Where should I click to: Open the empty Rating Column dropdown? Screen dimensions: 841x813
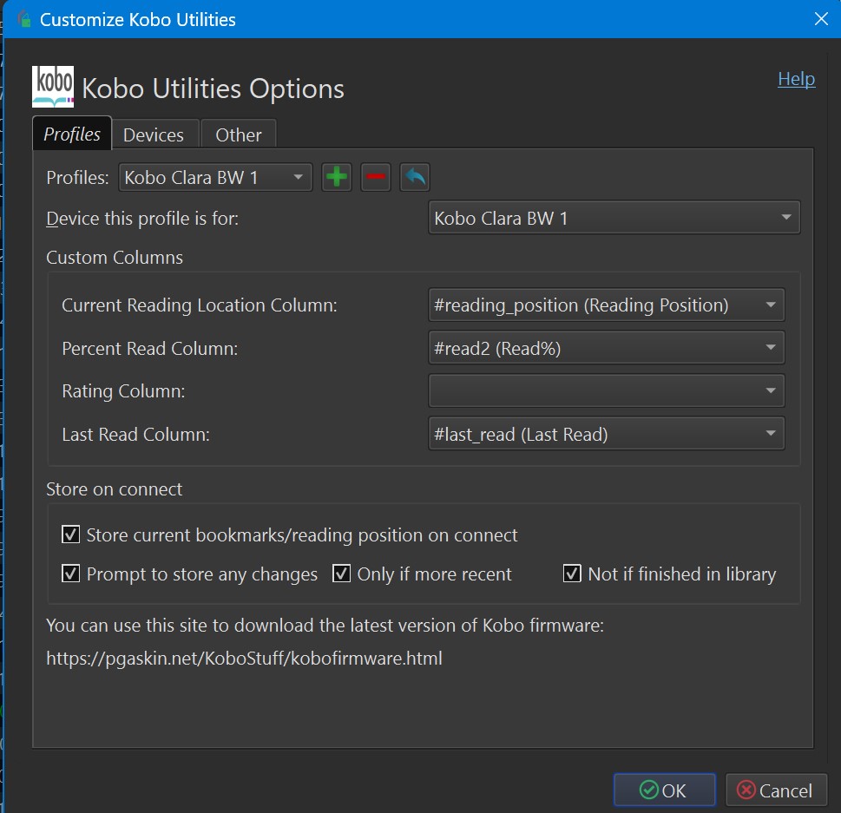[607, 391]
